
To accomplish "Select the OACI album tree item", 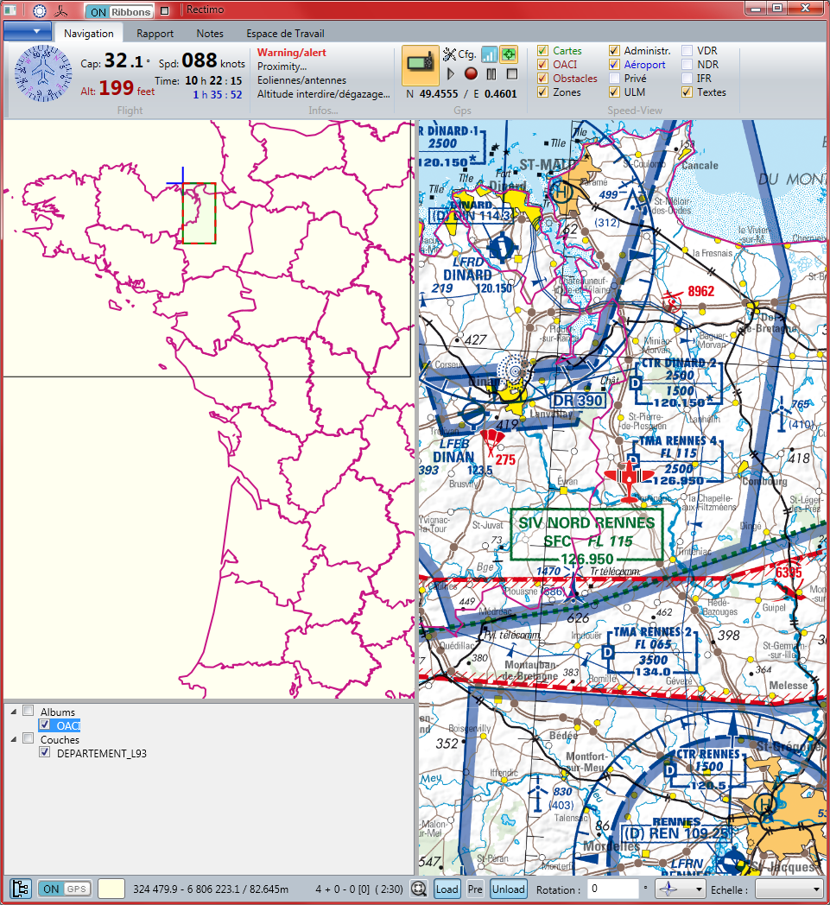I will pyautogui.click(x=68, y=725).
